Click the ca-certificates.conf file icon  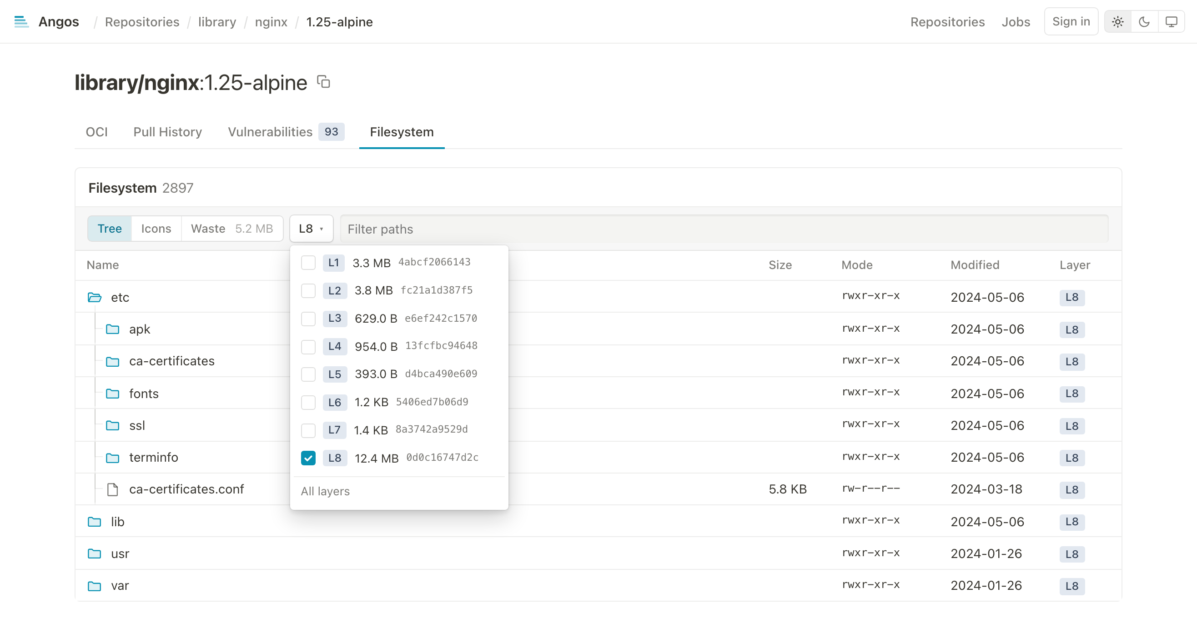112,489
